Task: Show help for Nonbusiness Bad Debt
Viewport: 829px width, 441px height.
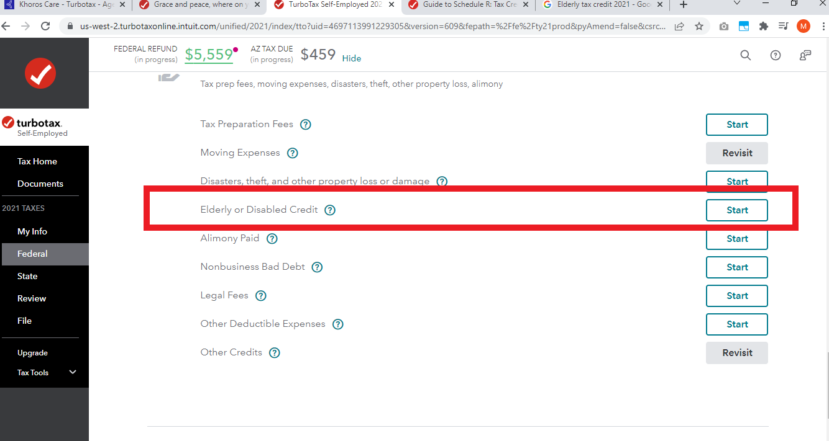Action: click(x=317, y=267)
